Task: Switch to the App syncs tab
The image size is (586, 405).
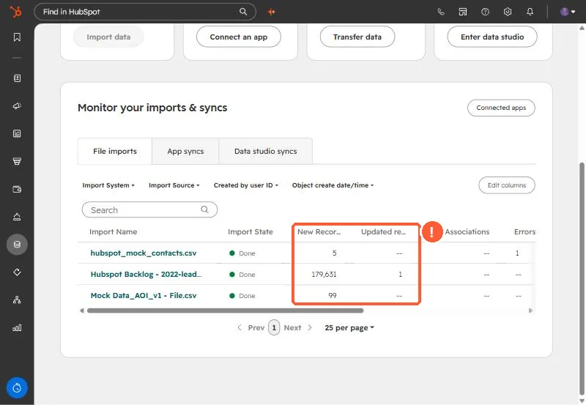Action: [x=185, y=152]
